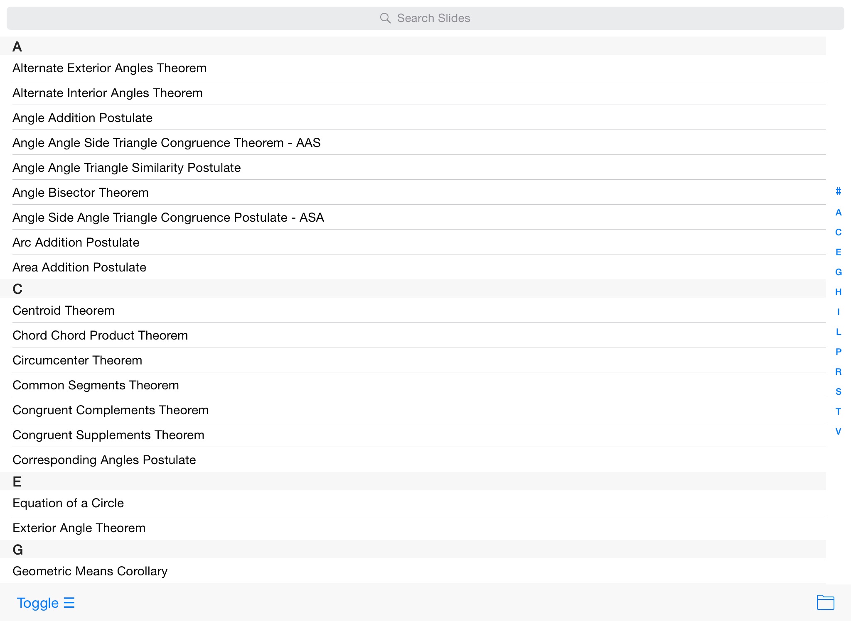Viewport: 851px width, 621px height.
Task: Select Geometric Means Corollary
Action: click(x=90, y=571)
